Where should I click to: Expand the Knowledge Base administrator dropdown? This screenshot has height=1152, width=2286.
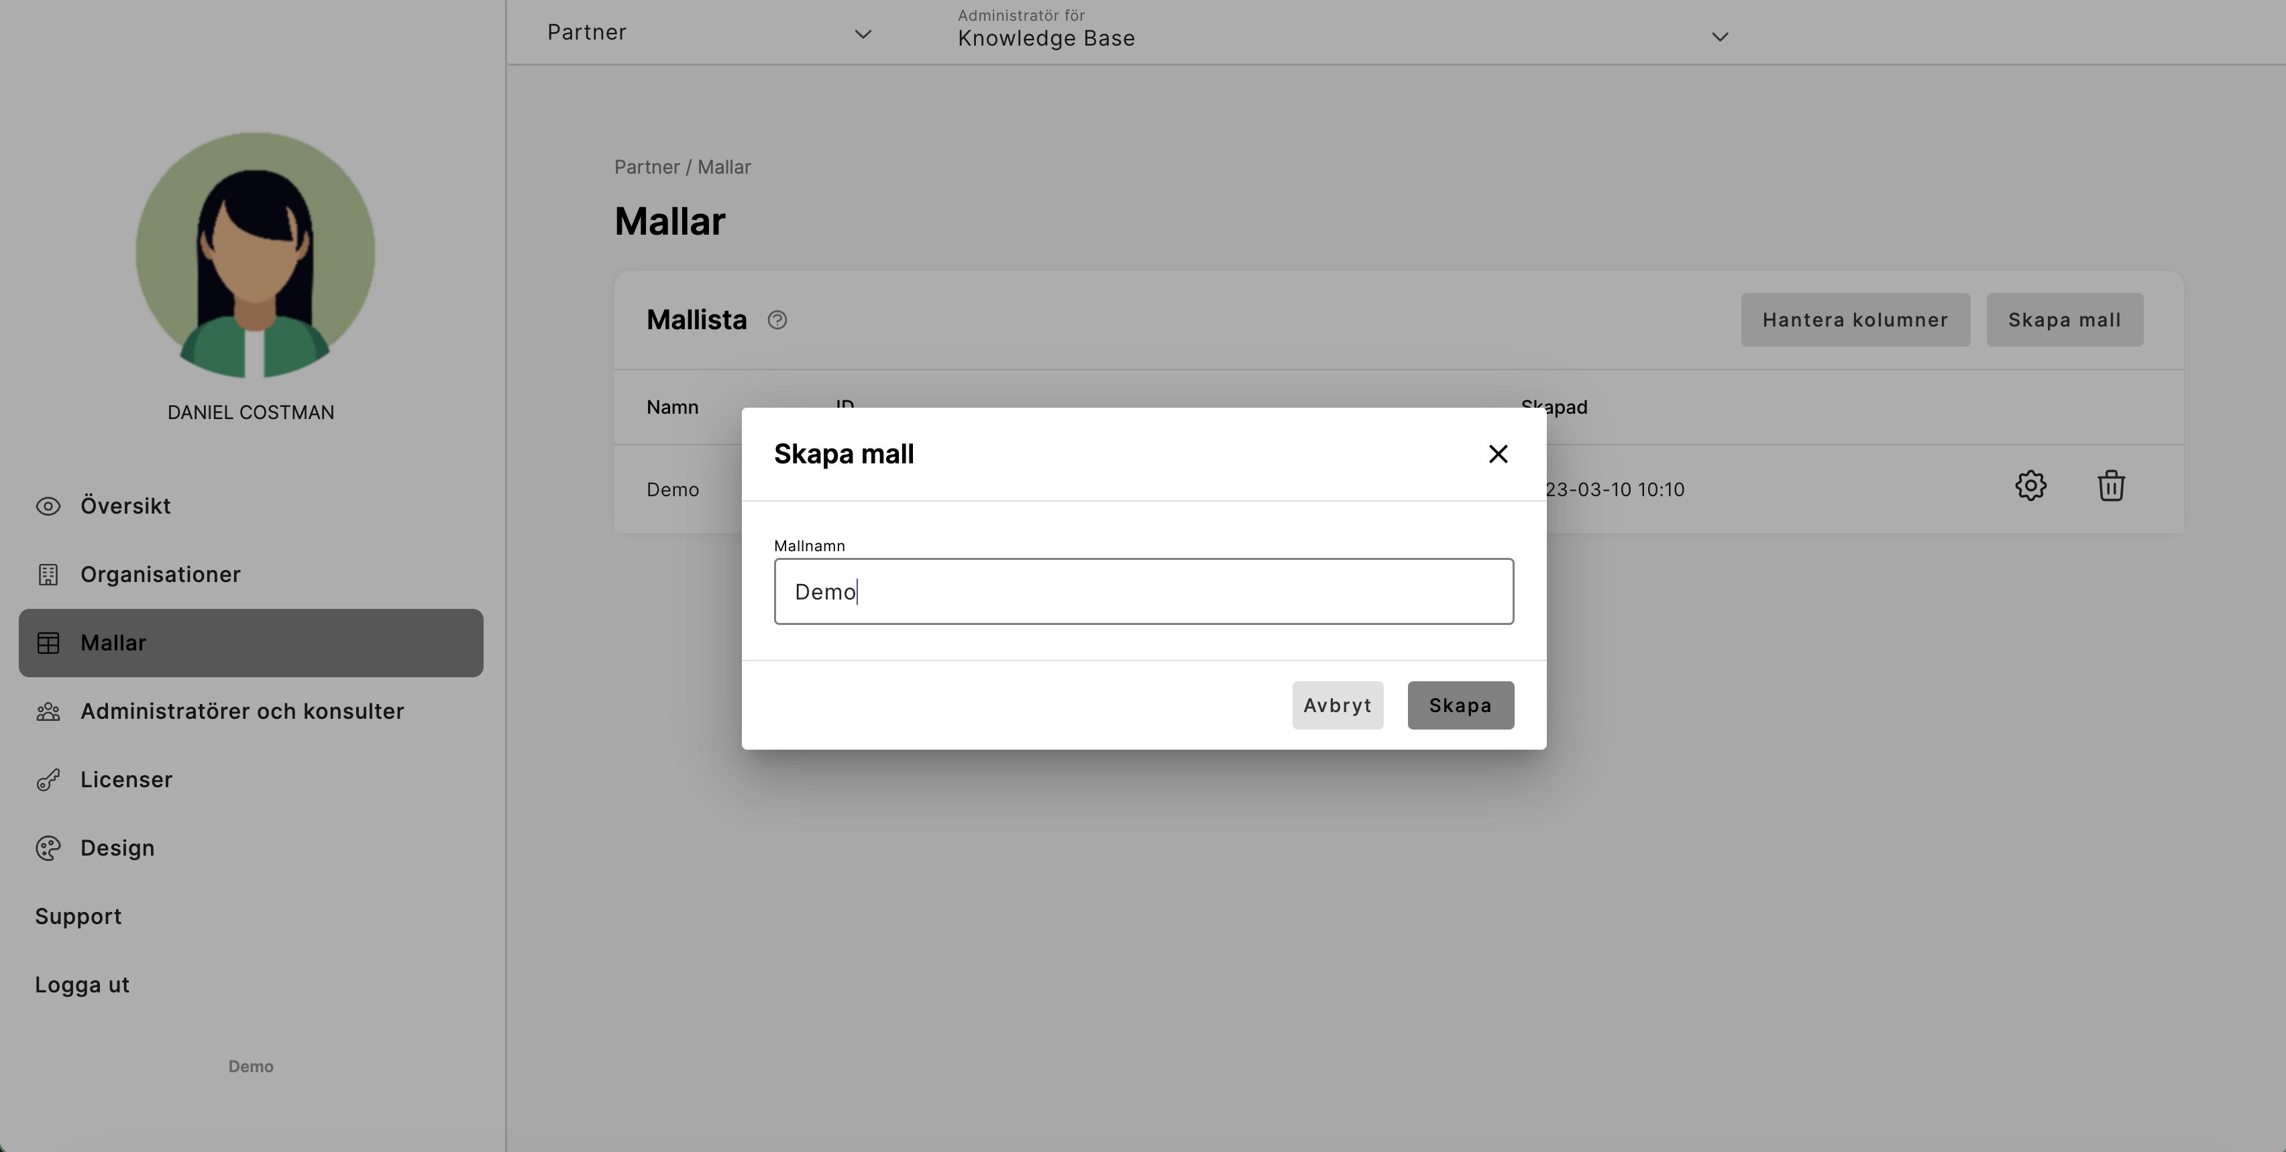tap(1343, 33)
